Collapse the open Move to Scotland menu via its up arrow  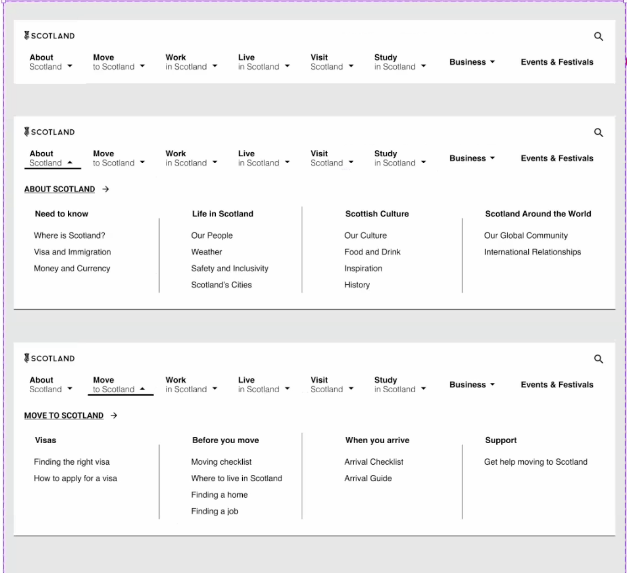(142, 389)
